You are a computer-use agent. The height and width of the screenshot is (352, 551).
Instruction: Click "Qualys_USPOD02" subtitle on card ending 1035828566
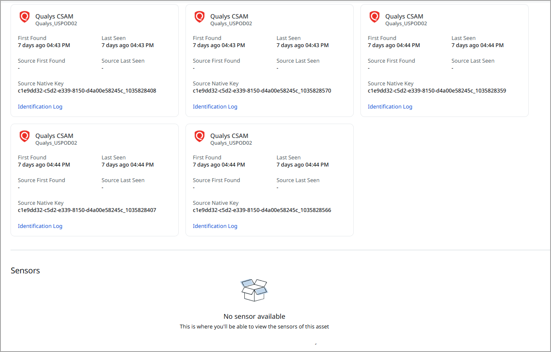pos(231,143)
